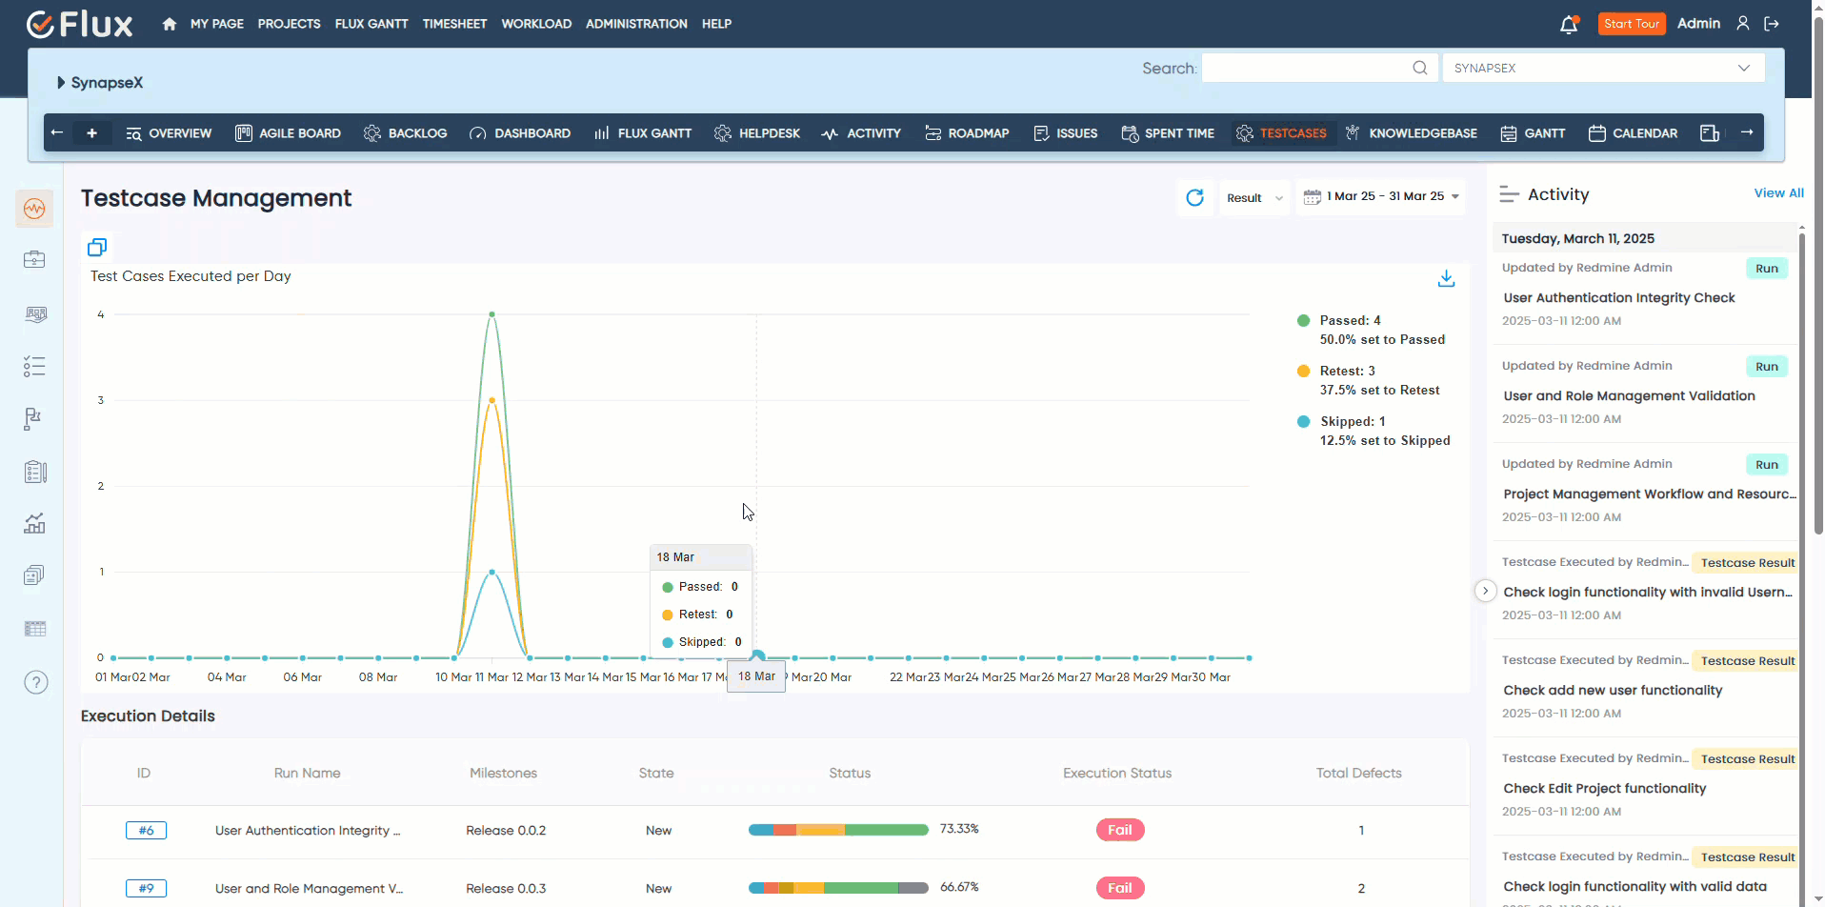Open the Admin user profile icon
Image resolution: width=1825 pixels, height=907 pixels.
(x=1742, y=23)
